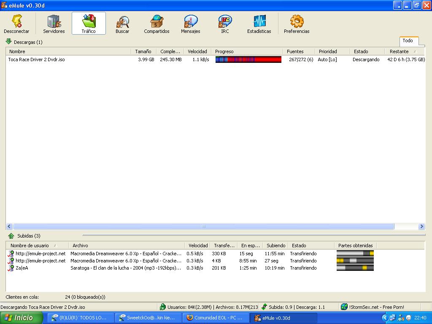
Task: Switch to the TODOS LO... messenger taskbar window
Action: tap(80, 318)
